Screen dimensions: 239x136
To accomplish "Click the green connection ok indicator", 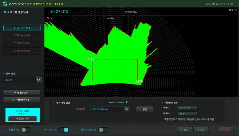I will 127,102.
